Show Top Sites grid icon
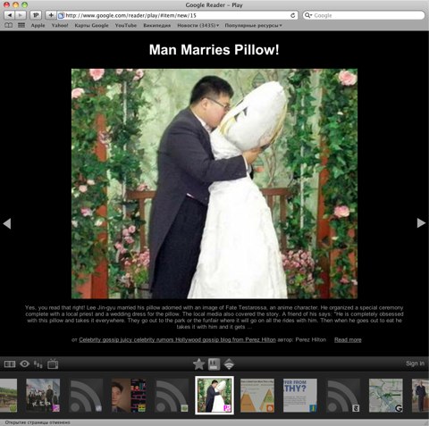 tap(21, 25)
